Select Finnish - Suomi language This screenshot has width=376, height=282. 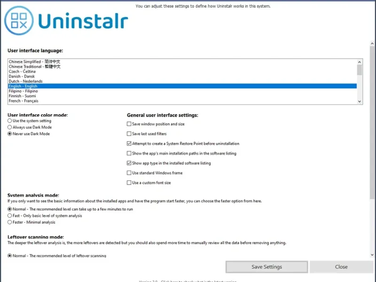182,96
